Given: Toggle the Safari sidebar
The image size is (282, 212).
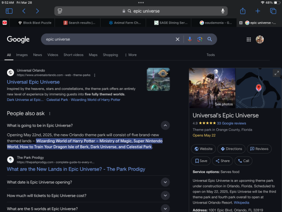Looking at the screenshot, I should point(9,11).
